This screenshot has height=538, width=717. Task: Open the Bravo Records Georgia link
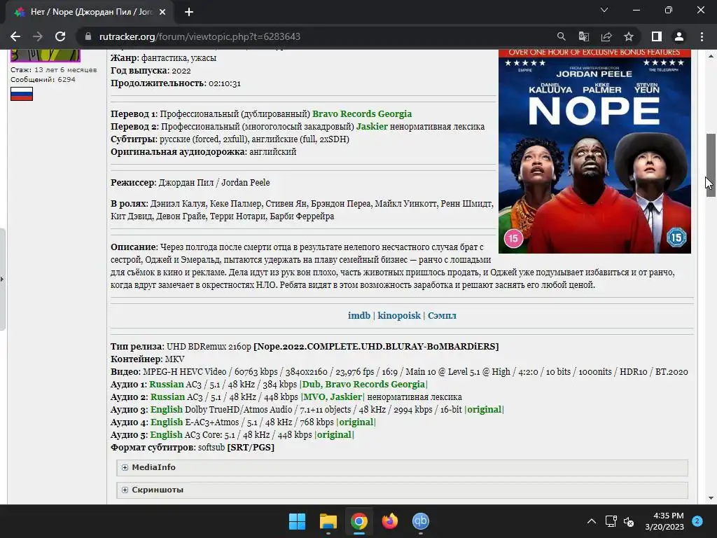[x=362, y=114]
